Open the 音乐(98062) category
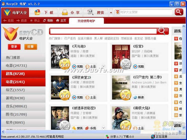Image resolution: width=187 pixels, height=140 pixels. [x=23, y=106]
